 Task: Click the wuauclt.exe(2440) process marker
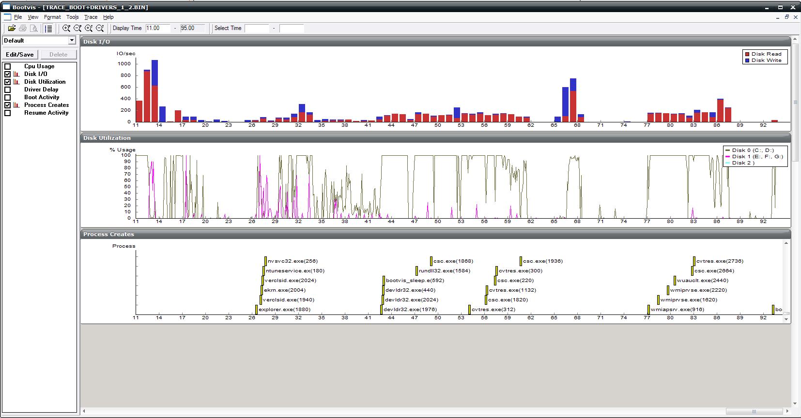coord(675,281)
